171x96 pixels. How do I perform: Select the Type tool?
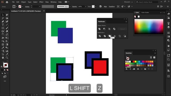point(3,25)
